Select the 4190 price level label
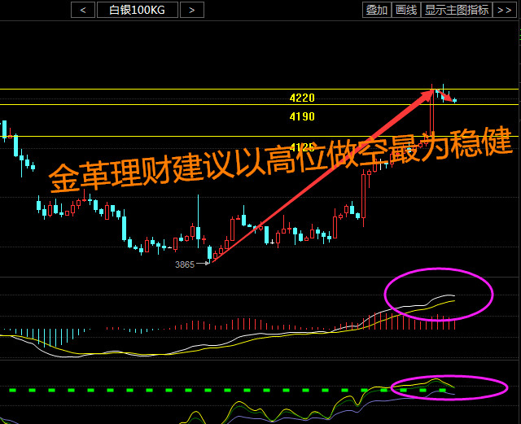Viewport: 521px width, 424px height. click(302, 116)
